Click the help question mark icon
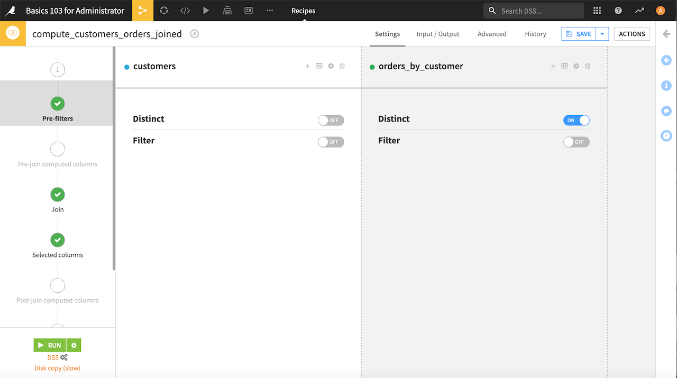 [618, 11]
